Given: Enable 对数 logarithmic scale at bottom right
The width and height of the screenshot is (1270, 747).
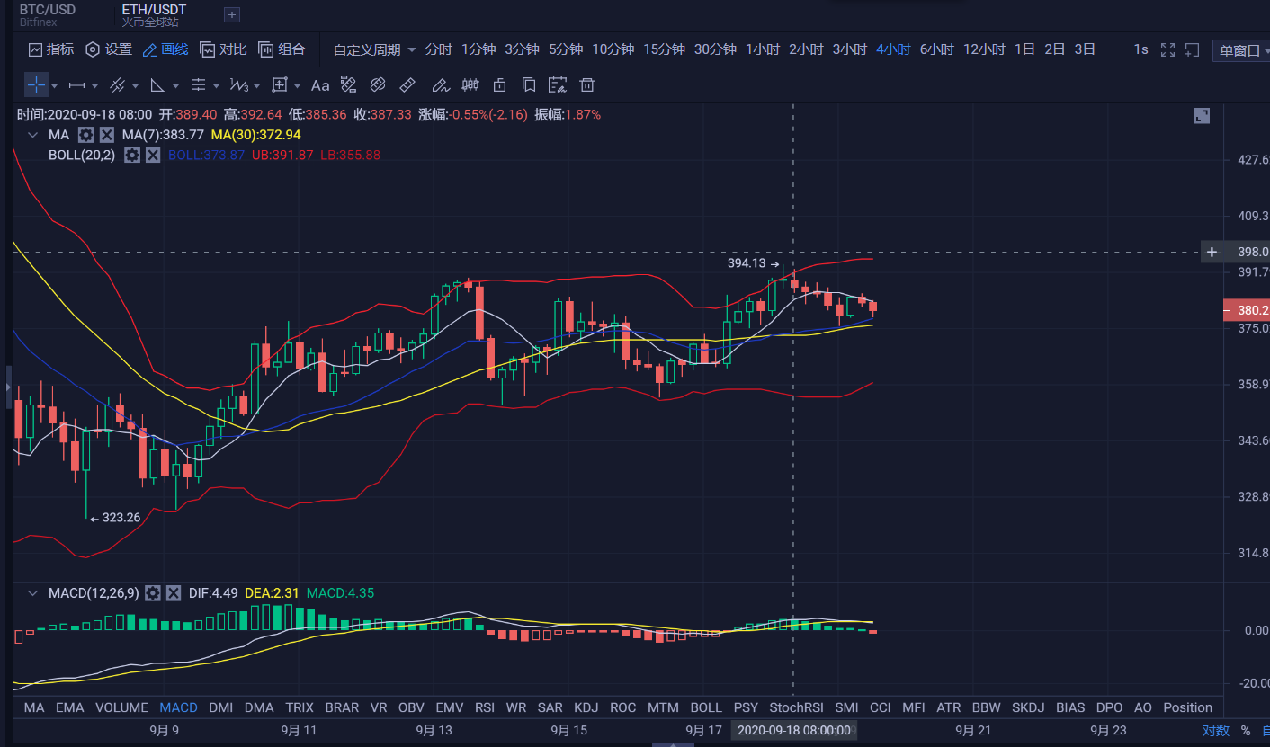Looking at the screenshot, I should (x=1214, y=731).
